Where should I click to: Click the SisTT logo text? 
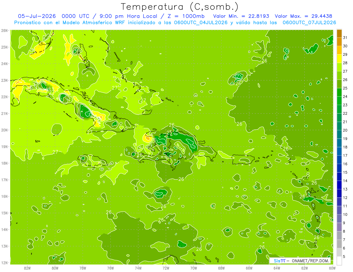tap(279, 261)
